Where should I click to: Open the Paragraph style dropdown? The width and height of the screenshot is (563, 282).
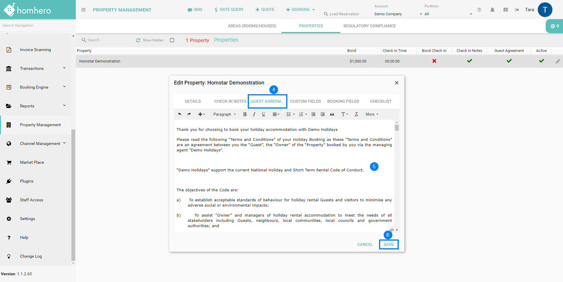[x=224, y=114]
